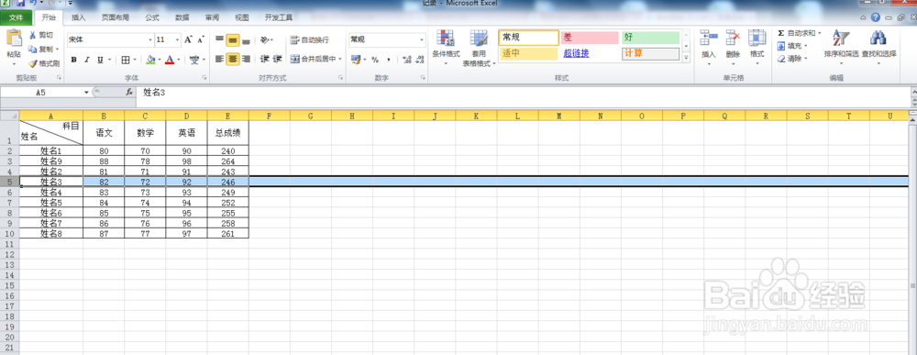917x355 pixels.
Task: Click the Delete cells (删除) icon
Action: click(x=733, y=39)
